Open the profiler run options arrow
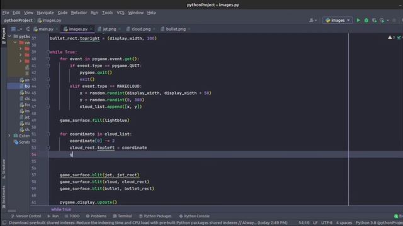403x226 pixels. pyautogui.click(x=388, y=20)
